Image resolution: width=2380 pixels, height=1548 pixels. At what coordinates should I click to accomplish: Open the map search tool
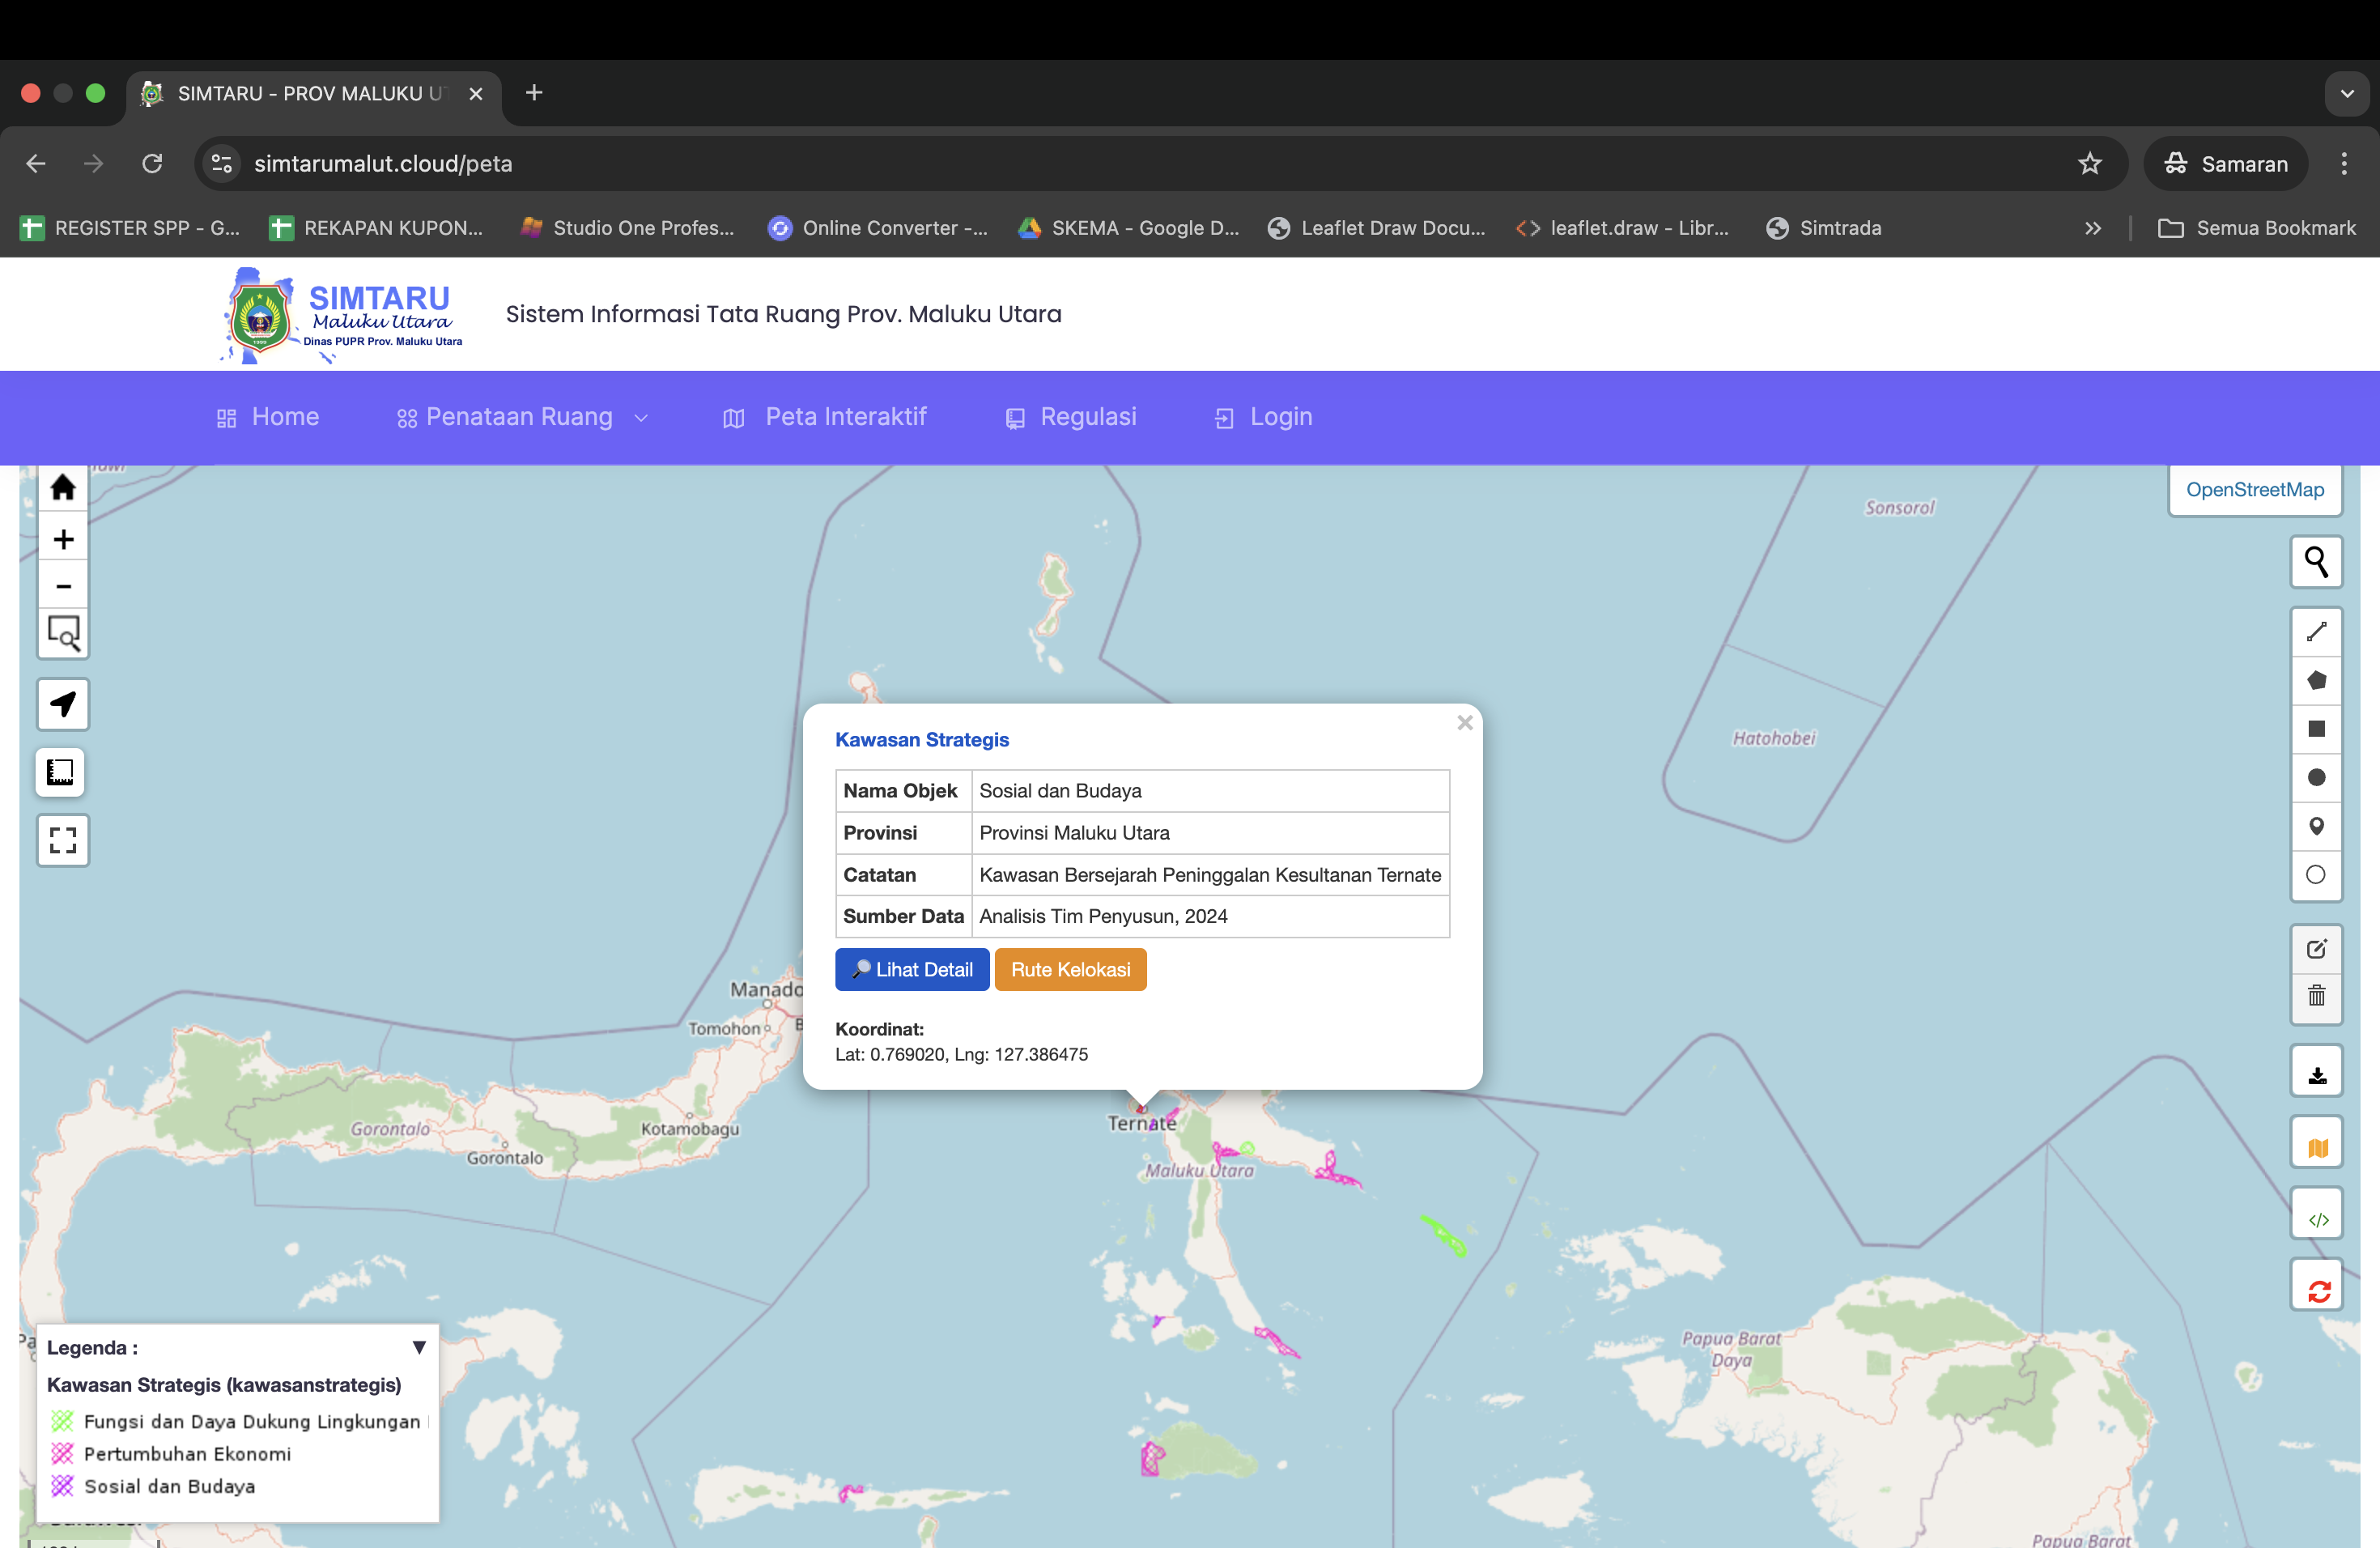coord(2317,562)
